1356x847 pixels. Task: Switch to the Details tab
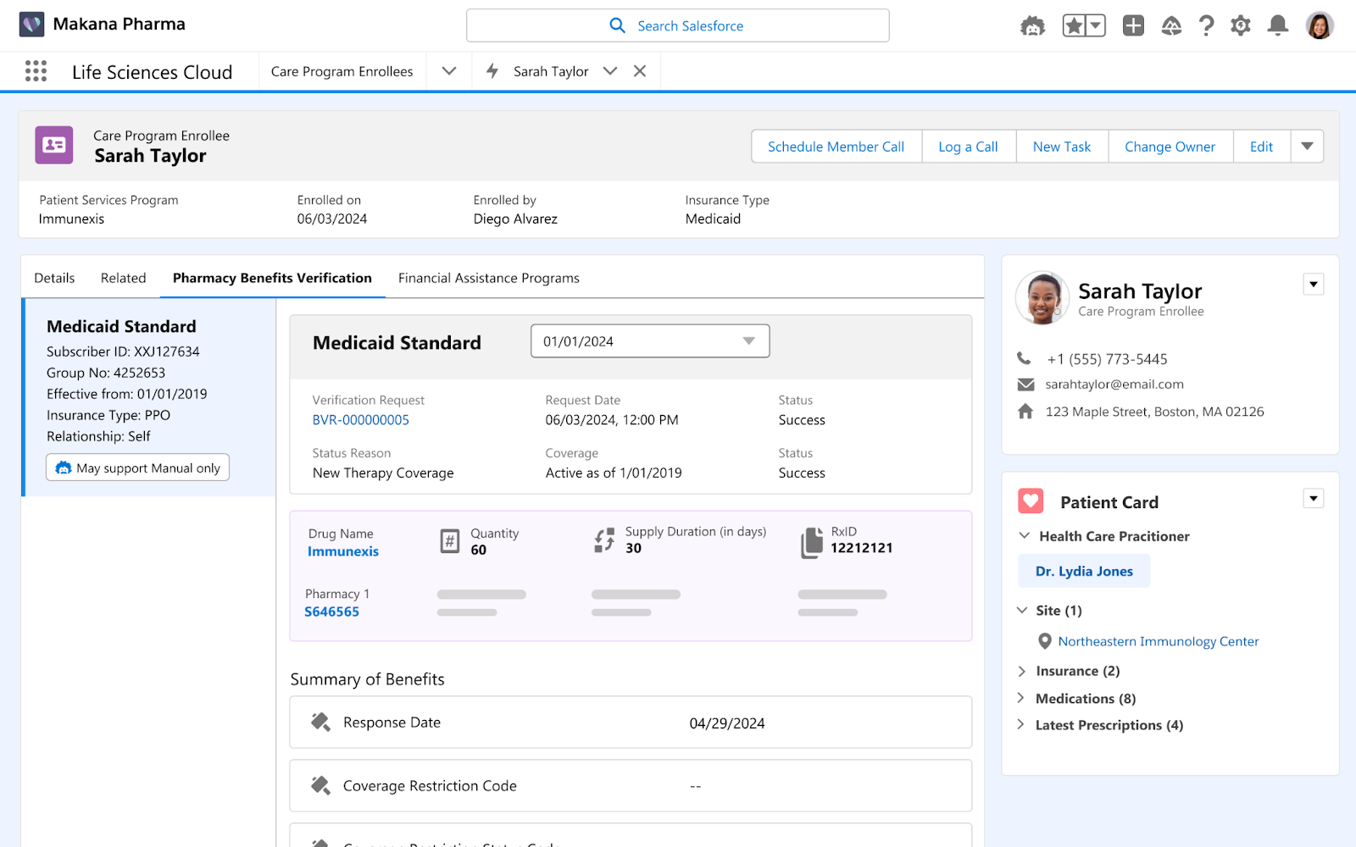[x=54, y=278]
